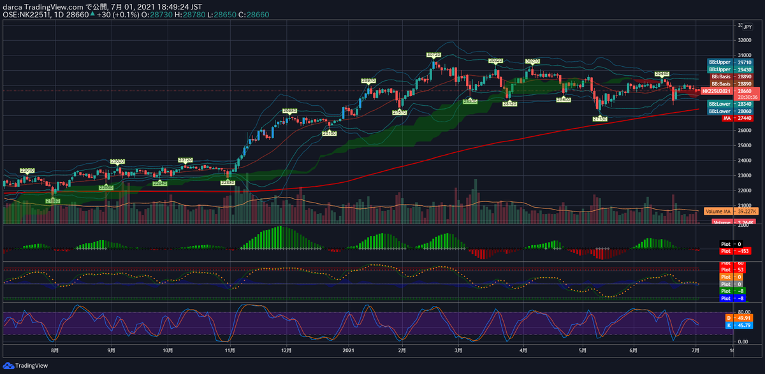
Task: Select the BB:Upper 29710 price label
Action: pyautogui.click(x=729, y=62)
